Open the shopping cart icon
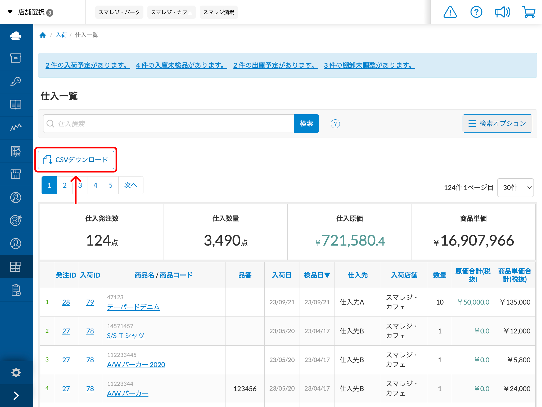Screen dimensions: 542x407 529,12
